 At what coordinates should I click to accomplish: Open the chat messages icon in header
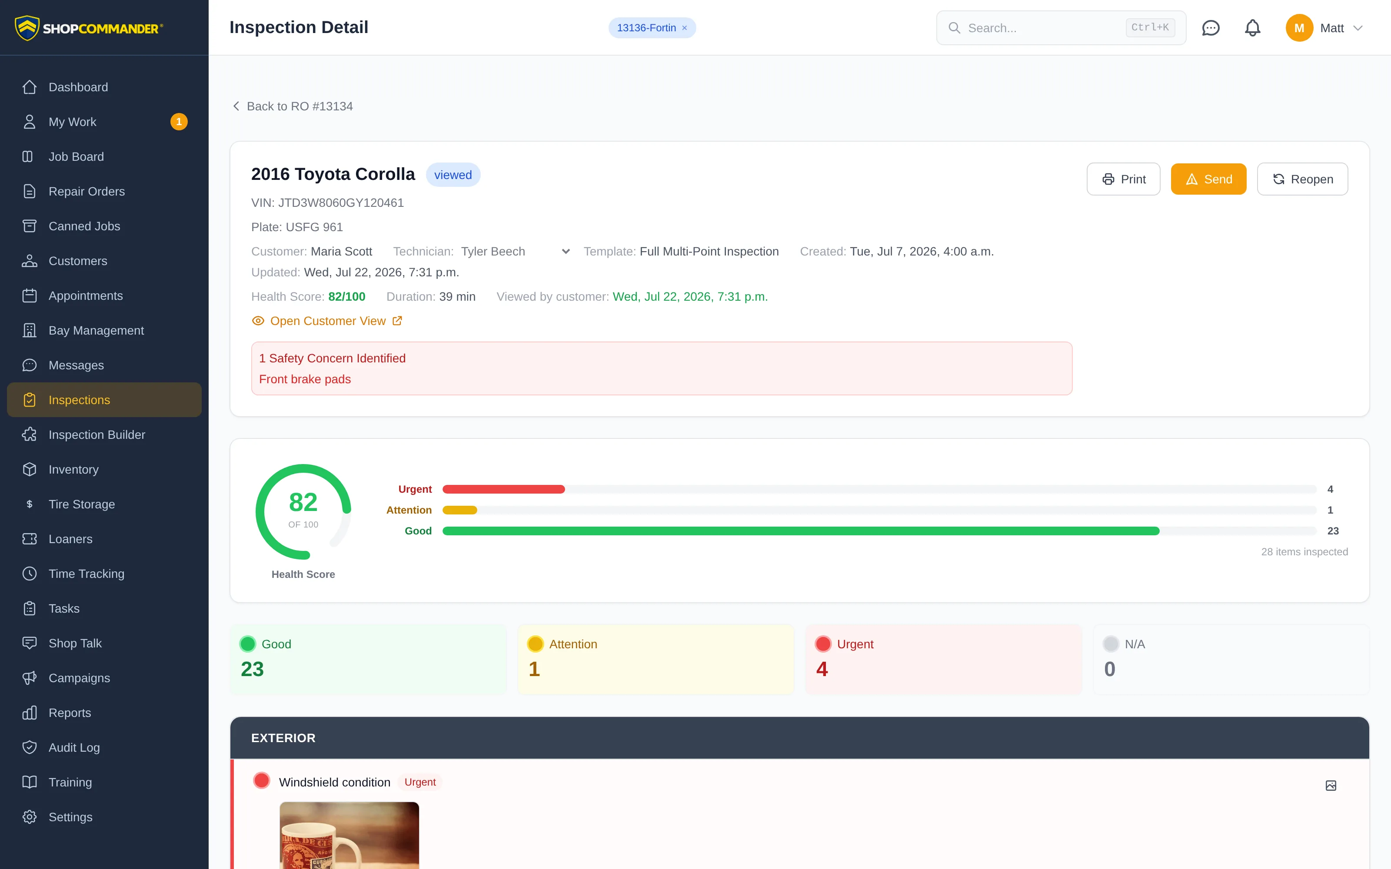click(1211, 27)
